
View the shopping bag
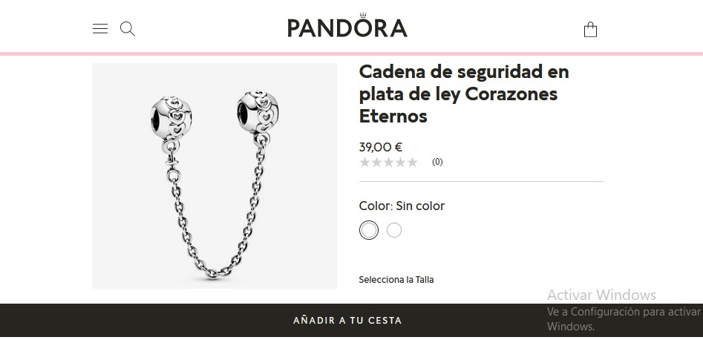[x=590, y=30]
